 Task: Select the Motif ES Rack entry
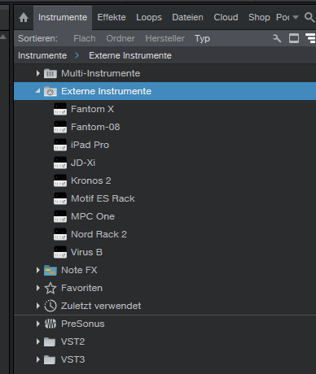tap(103, 198)
